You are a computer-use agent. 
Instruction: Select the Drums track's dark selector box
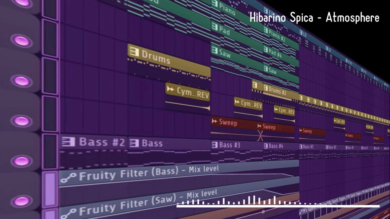pyautogui.click(x=50, y=39)
